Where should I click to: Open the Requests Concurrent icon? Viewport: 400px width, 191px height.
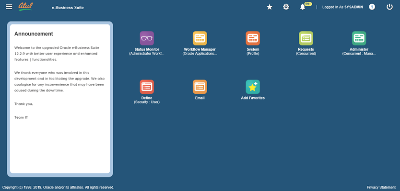(306, 38)
